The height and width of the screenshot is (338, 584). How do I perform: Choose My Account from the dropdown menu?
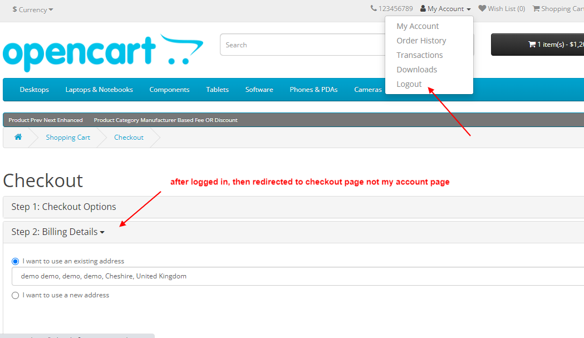click(x=418, y=26)
